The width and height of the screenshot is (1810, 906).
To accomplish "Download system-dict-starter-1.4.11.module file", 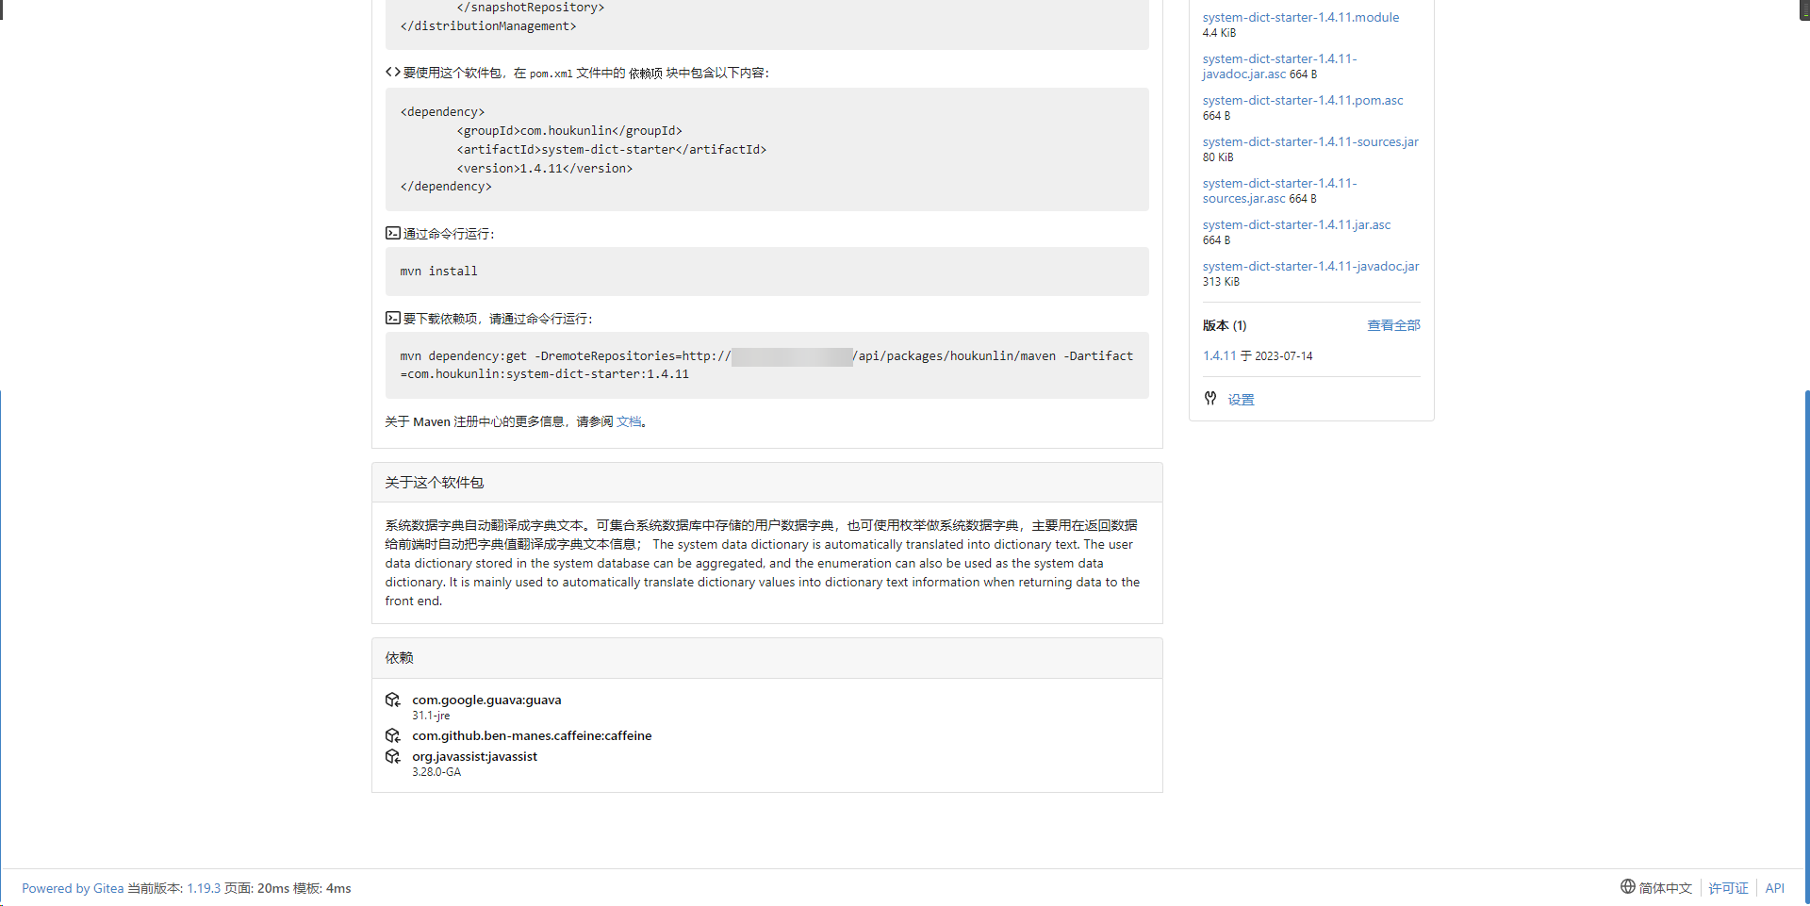I will coord(1300,17).
